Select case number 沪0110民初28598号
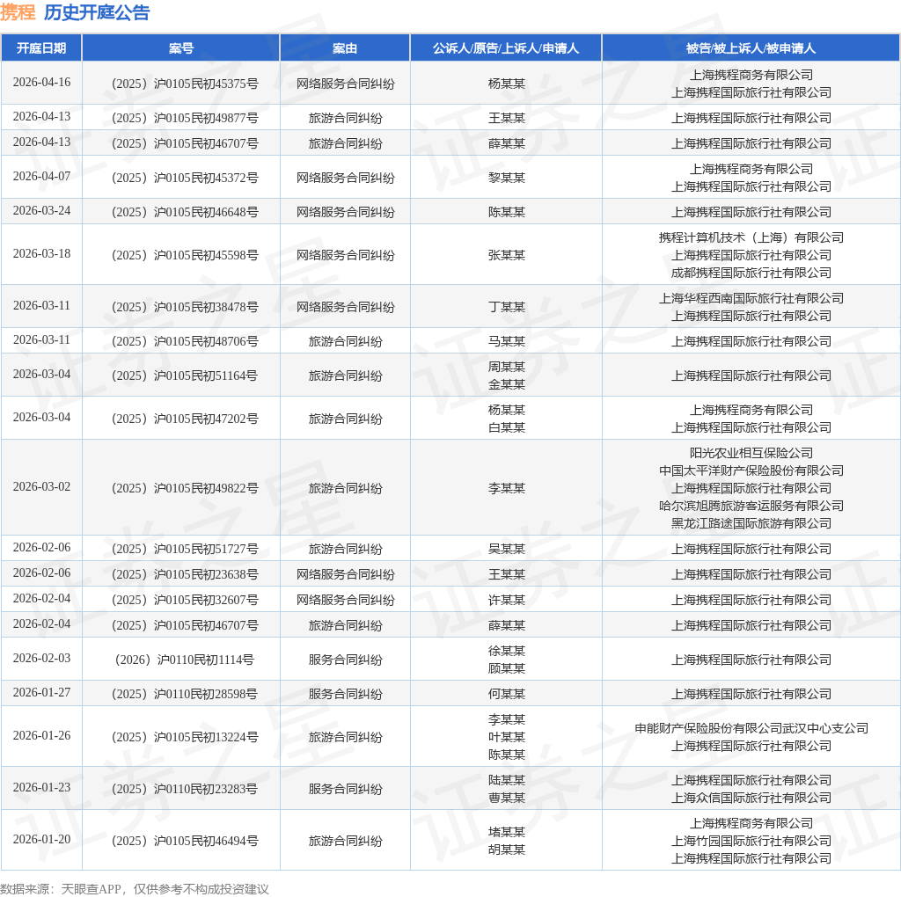The height and width of the screenshot is (897, 901). tap(185, 694)
